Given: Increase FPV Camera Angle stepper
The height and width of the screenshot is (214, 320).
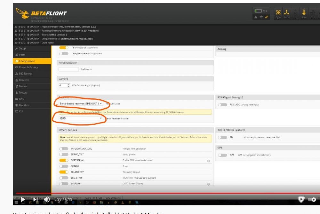Looking at the screenshot, I should (68, 84).
